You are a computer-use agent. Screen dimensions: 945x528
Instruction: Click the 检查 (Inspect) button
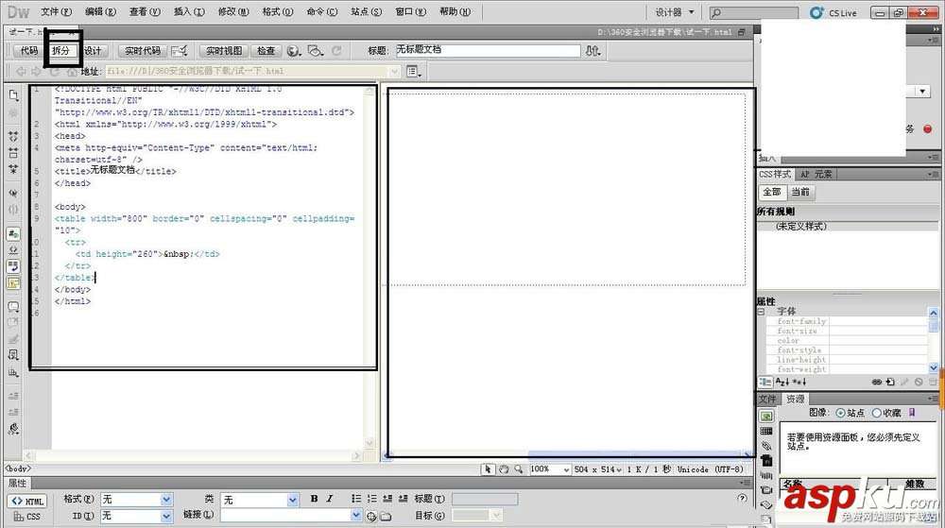[x=266, y=51]
